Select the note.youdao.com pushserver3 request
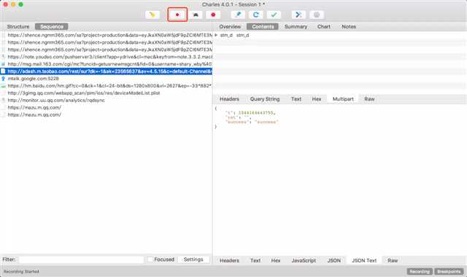Image resolution: width=467 pixels, height=277 pixels. (x=106, y=57)
